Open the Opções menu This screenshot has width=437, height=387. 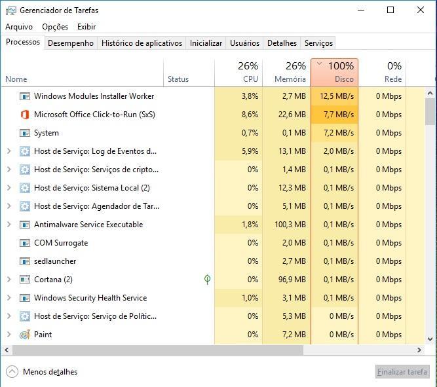55,27
